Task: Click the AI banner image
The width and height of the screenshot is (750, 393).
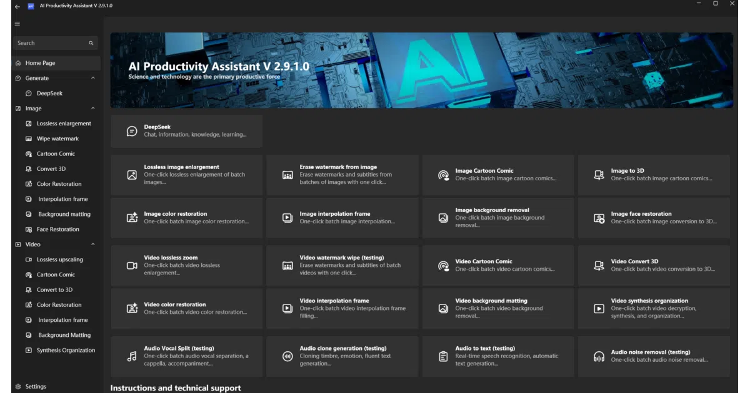Action: pyautogui.click(x=421, y=70)
